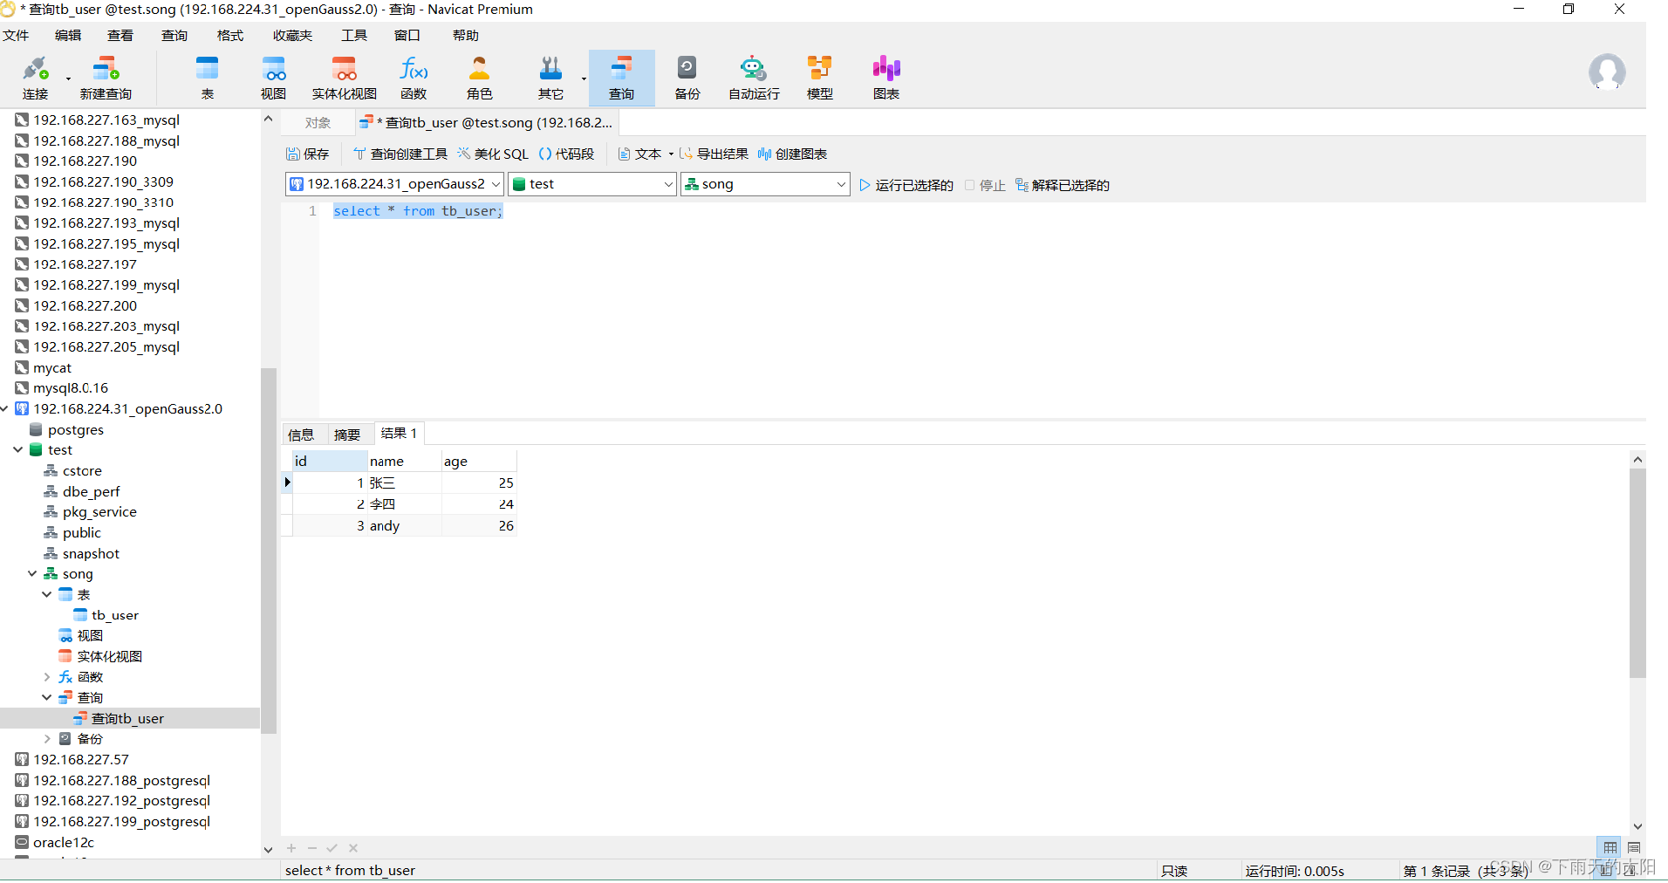The width and height of the screenshot is (1668, 883).
Task: Select the Result 1 (结果 1) tab
Action: pos(400,434)
